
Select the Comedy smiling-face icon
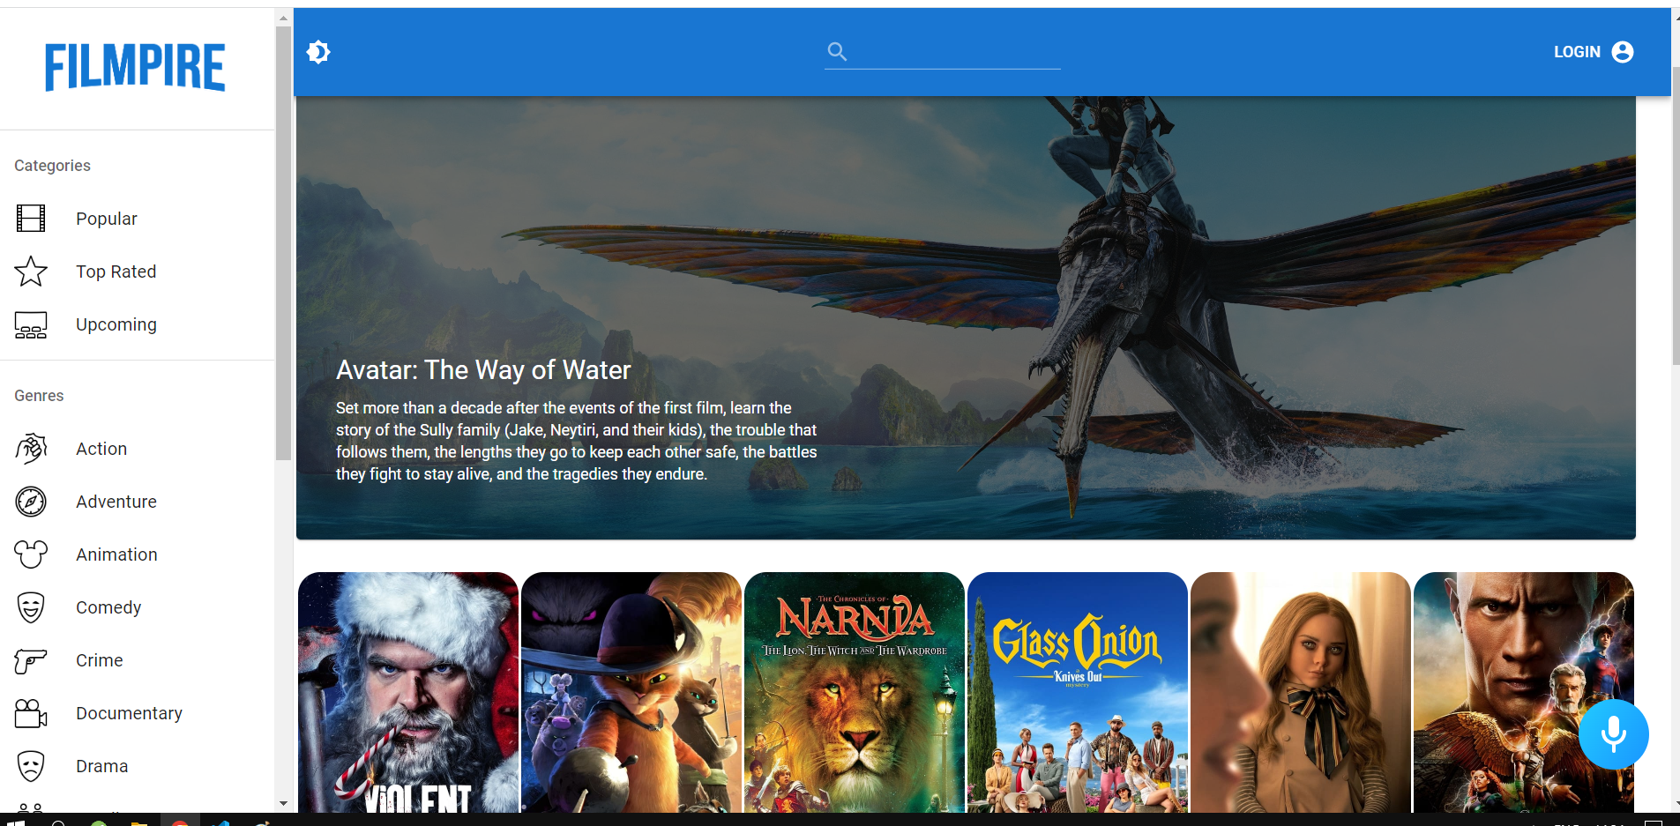coord(30,606)
